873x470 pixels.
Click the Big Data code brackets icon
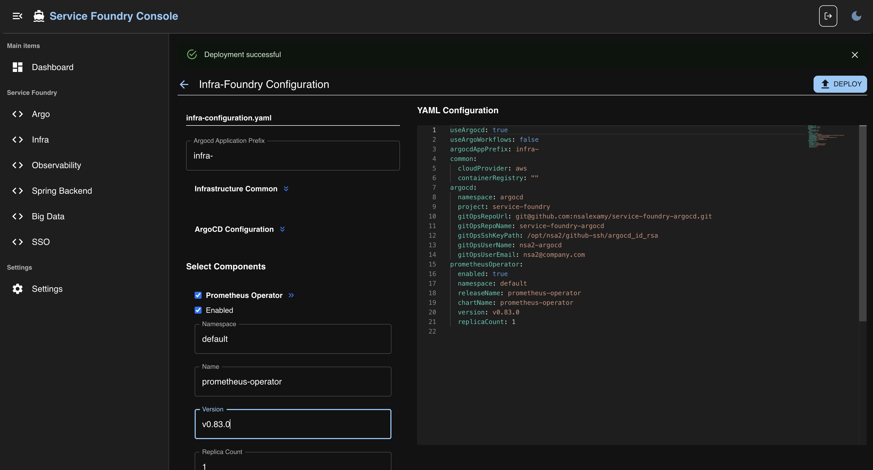click(x=18, y=216)
